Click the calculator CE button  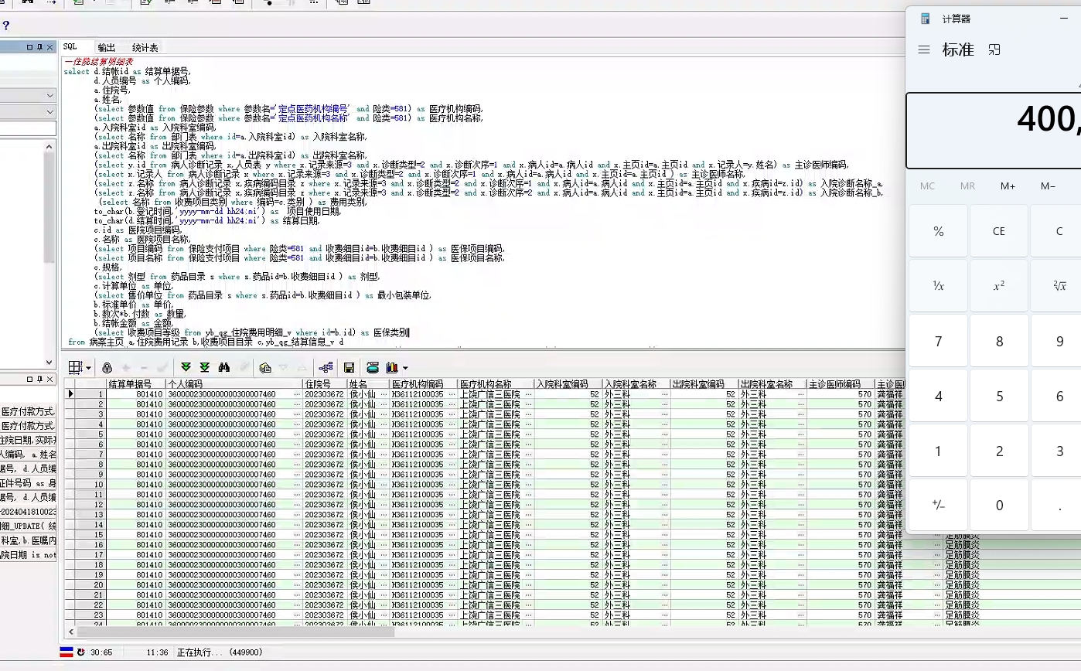[999, 231]
